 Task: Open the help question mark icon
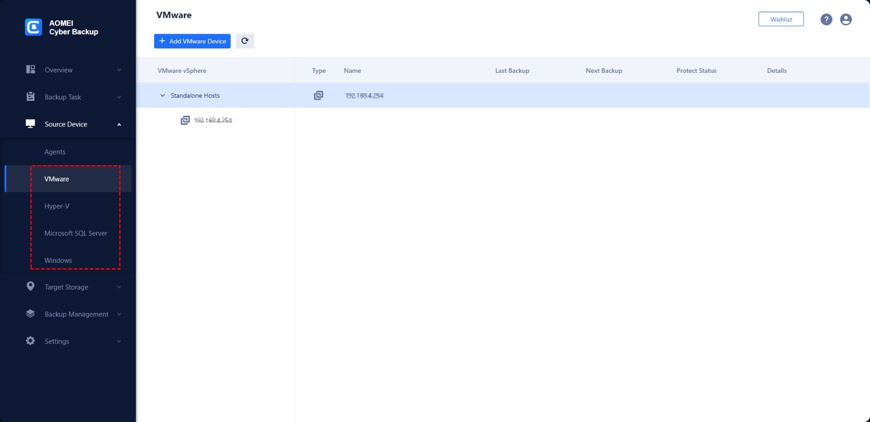click(826, 19)
